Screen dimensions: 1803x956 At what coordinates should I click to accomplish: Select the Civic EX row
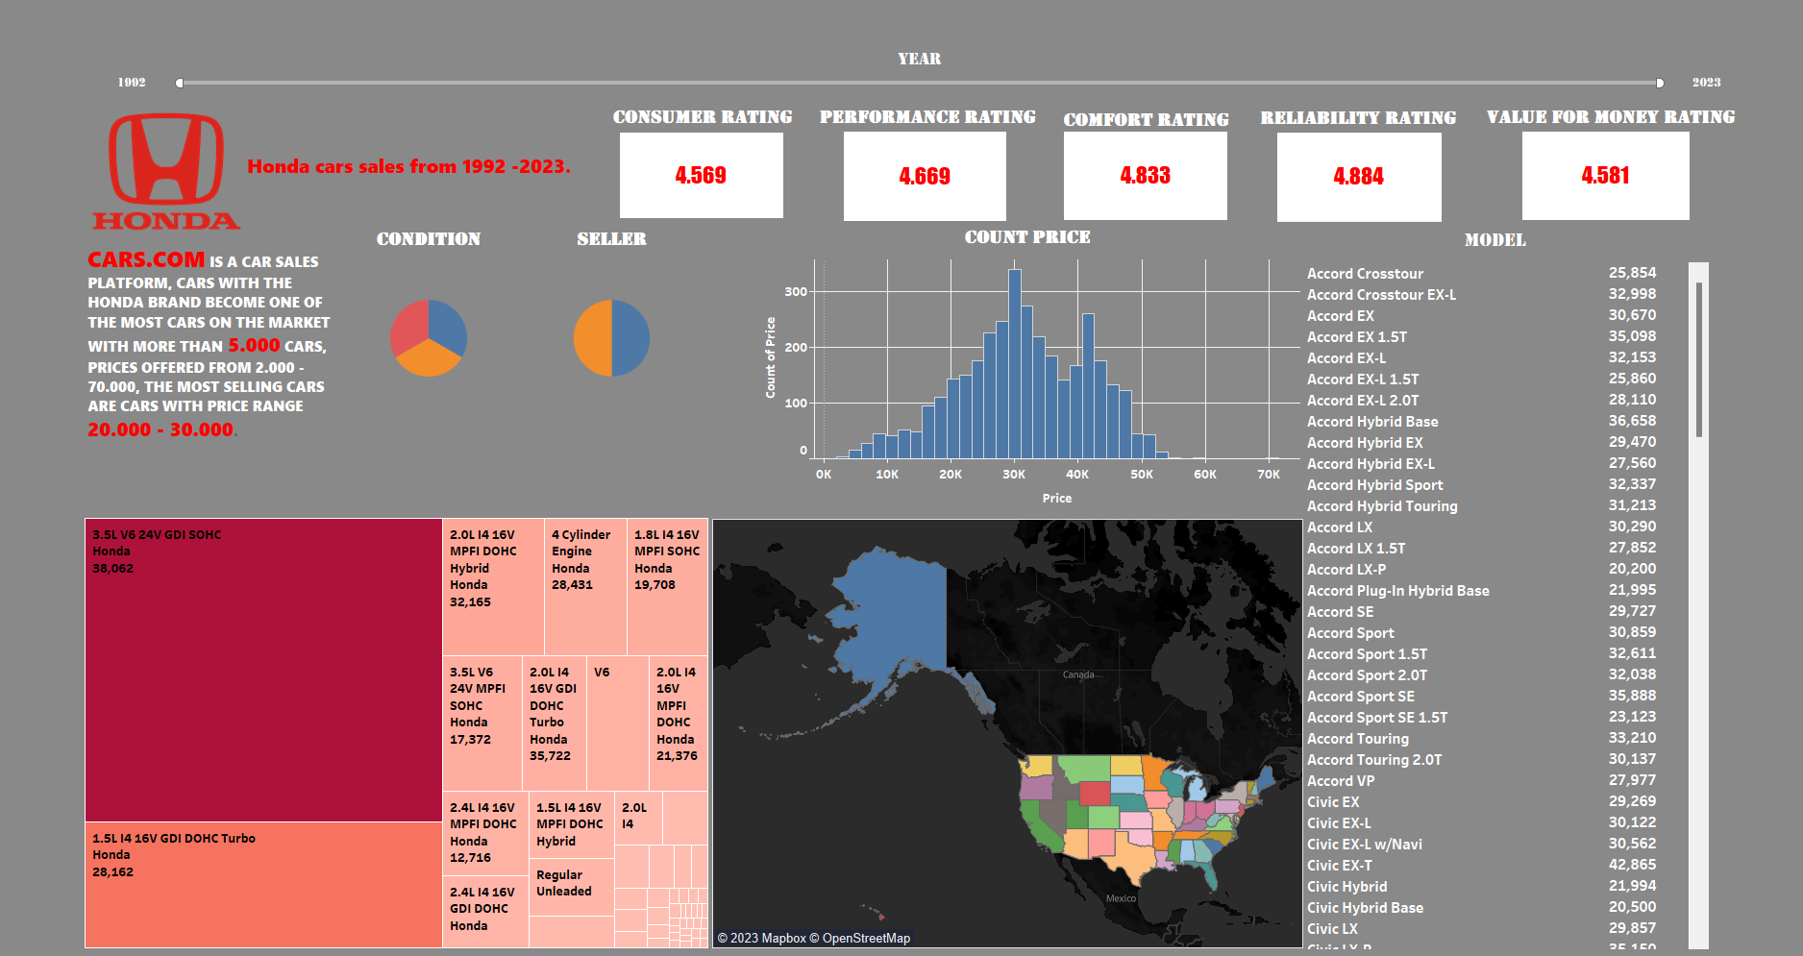click(x=1481, y=802)
